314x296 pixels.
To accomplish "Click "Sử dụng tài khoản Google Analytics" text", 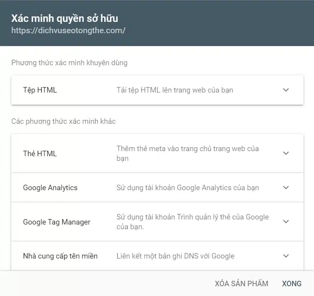I will pyautogui.click(x=187, y=187).
